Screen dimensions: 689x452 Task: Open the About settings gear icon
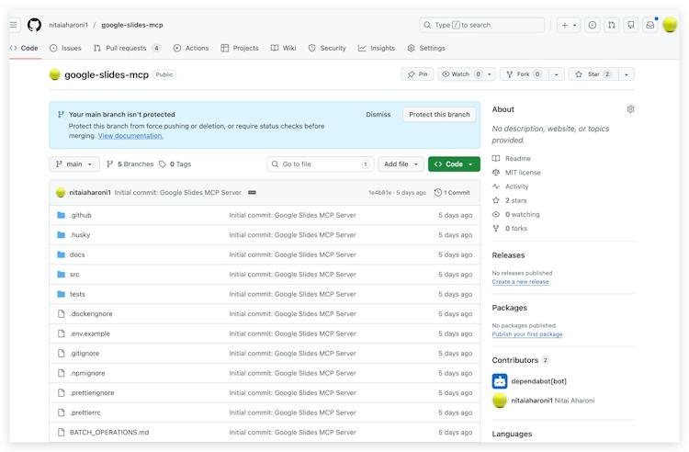630,109
